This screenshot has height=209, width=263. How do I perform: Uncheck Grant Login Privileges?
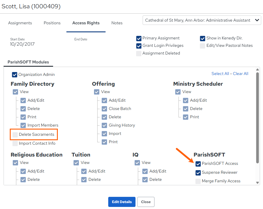click(x=139, y=46)
